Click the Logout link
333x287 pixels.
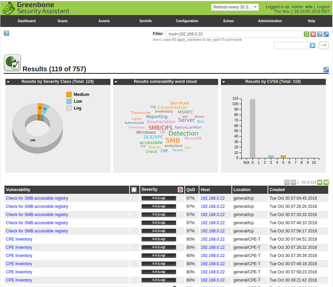[323, 7]
